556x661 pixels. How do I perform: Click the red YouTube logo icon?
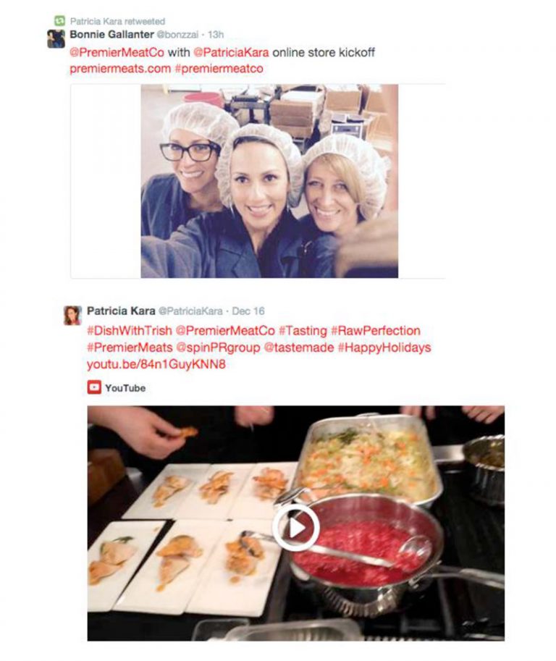pyautogui.click(x=94, y=387)
